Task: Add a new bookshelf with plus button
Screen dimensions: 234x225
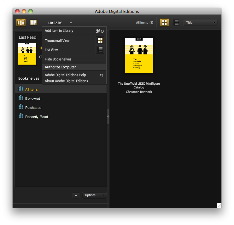Action: coord(76,195)
